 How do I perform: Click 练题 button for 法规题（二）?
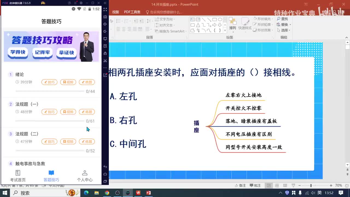tap(87, 141)
